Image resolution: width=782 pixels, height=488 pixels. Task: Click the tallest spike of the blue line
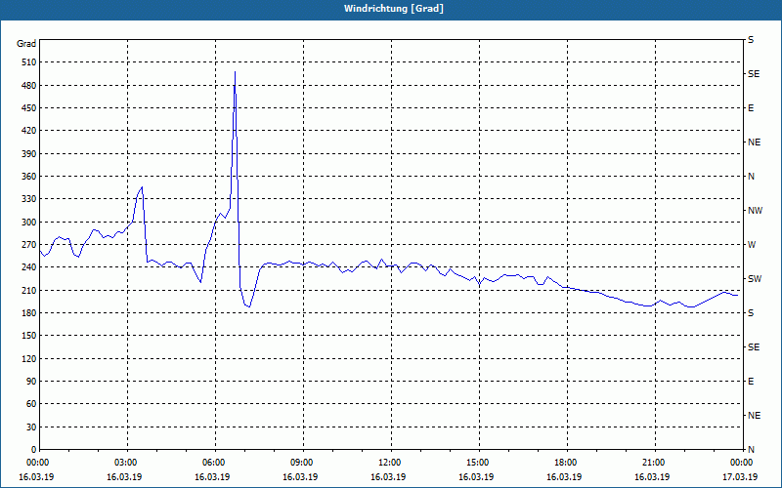pos(235,72)
